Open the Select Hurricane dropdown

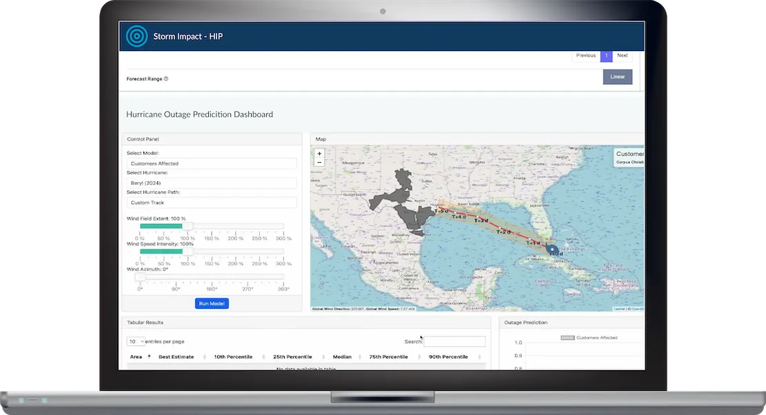click(212, 183)
